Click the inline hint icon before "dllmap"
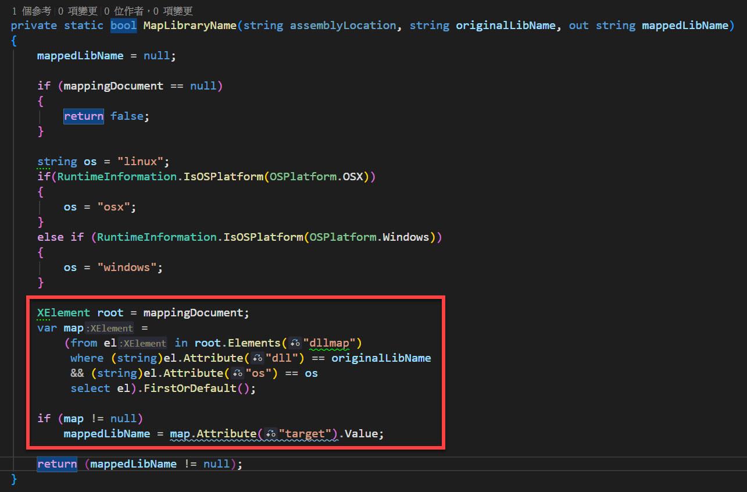The width and height of the screenshot is (747, 492). point(295,343)
